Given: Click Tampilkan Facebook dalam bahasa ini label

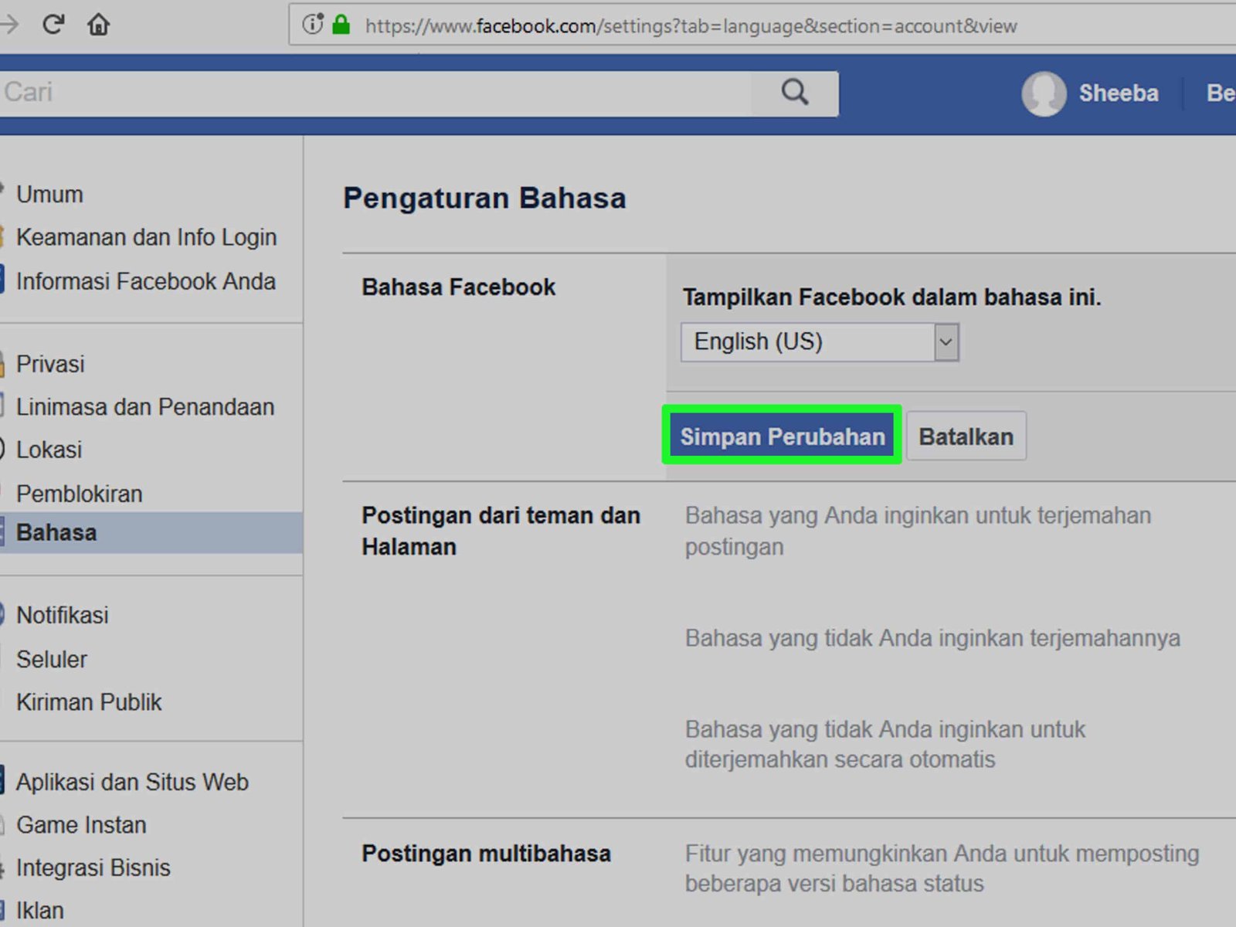Looking at the screenshot, I should (891, 297).
